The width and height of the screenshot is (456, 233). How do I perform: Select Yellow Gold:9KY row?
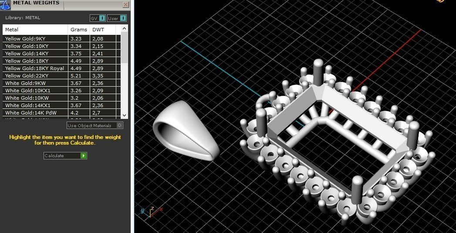62,39
